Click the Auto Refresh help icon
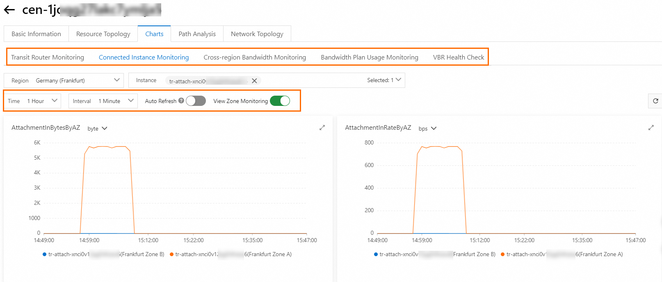 tap(181, 101)
